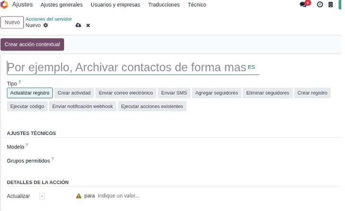Open the company switcher building icon
The height and width of the screenshot is (211, 345).
coord(330,4)
